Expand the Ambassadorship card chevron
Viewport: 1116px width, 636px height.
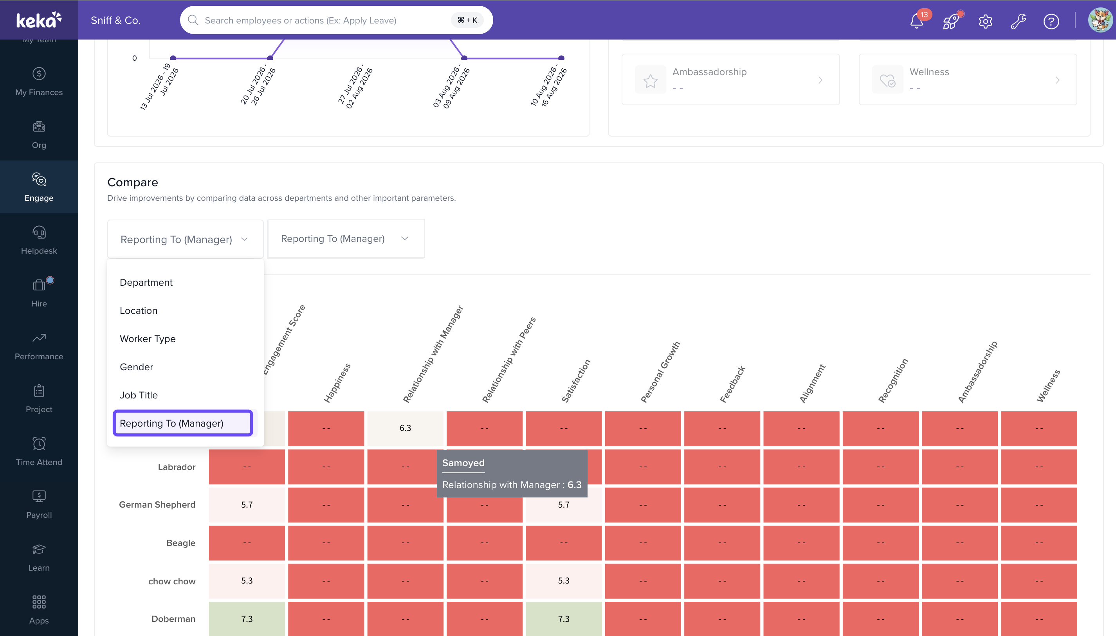pos(820,80)
